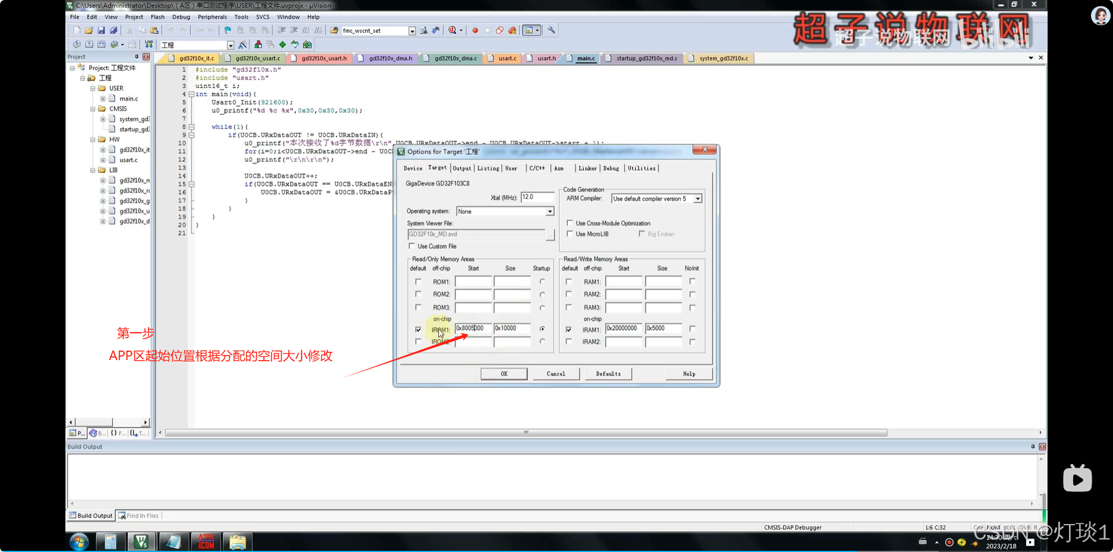Start a debug session

pos(452,30)
